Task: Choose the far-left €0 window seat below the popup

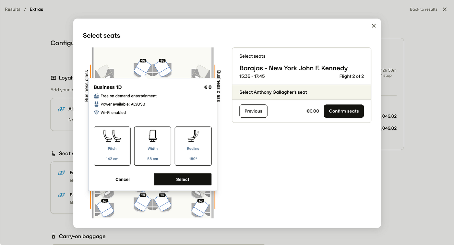Action: [104, 208]
